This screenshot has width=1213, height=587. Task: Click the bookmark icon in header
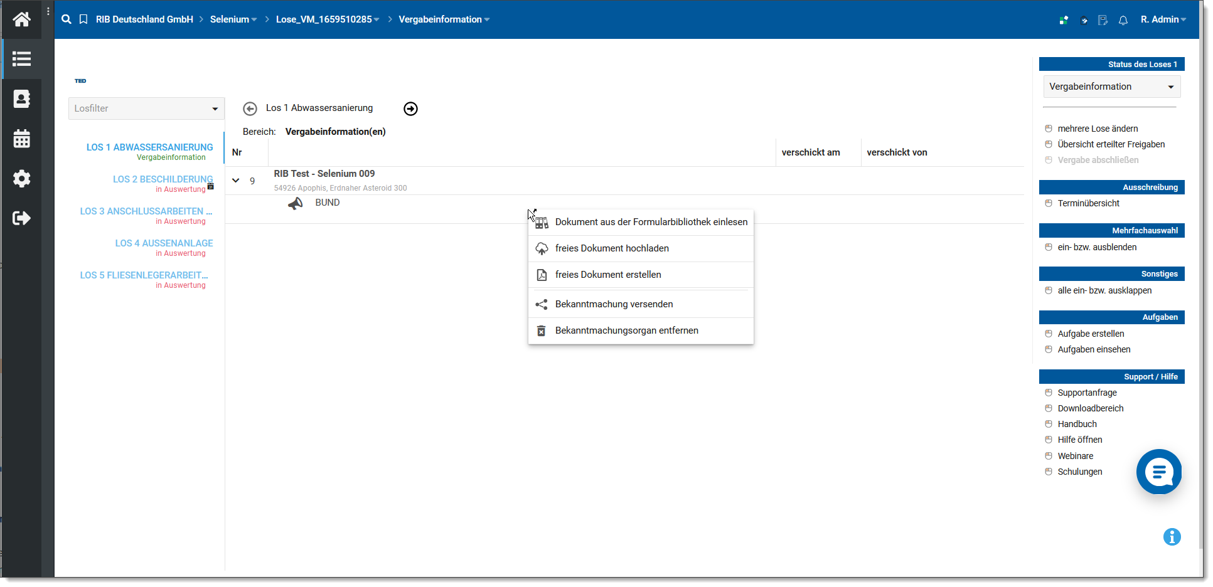coord(83,19)
